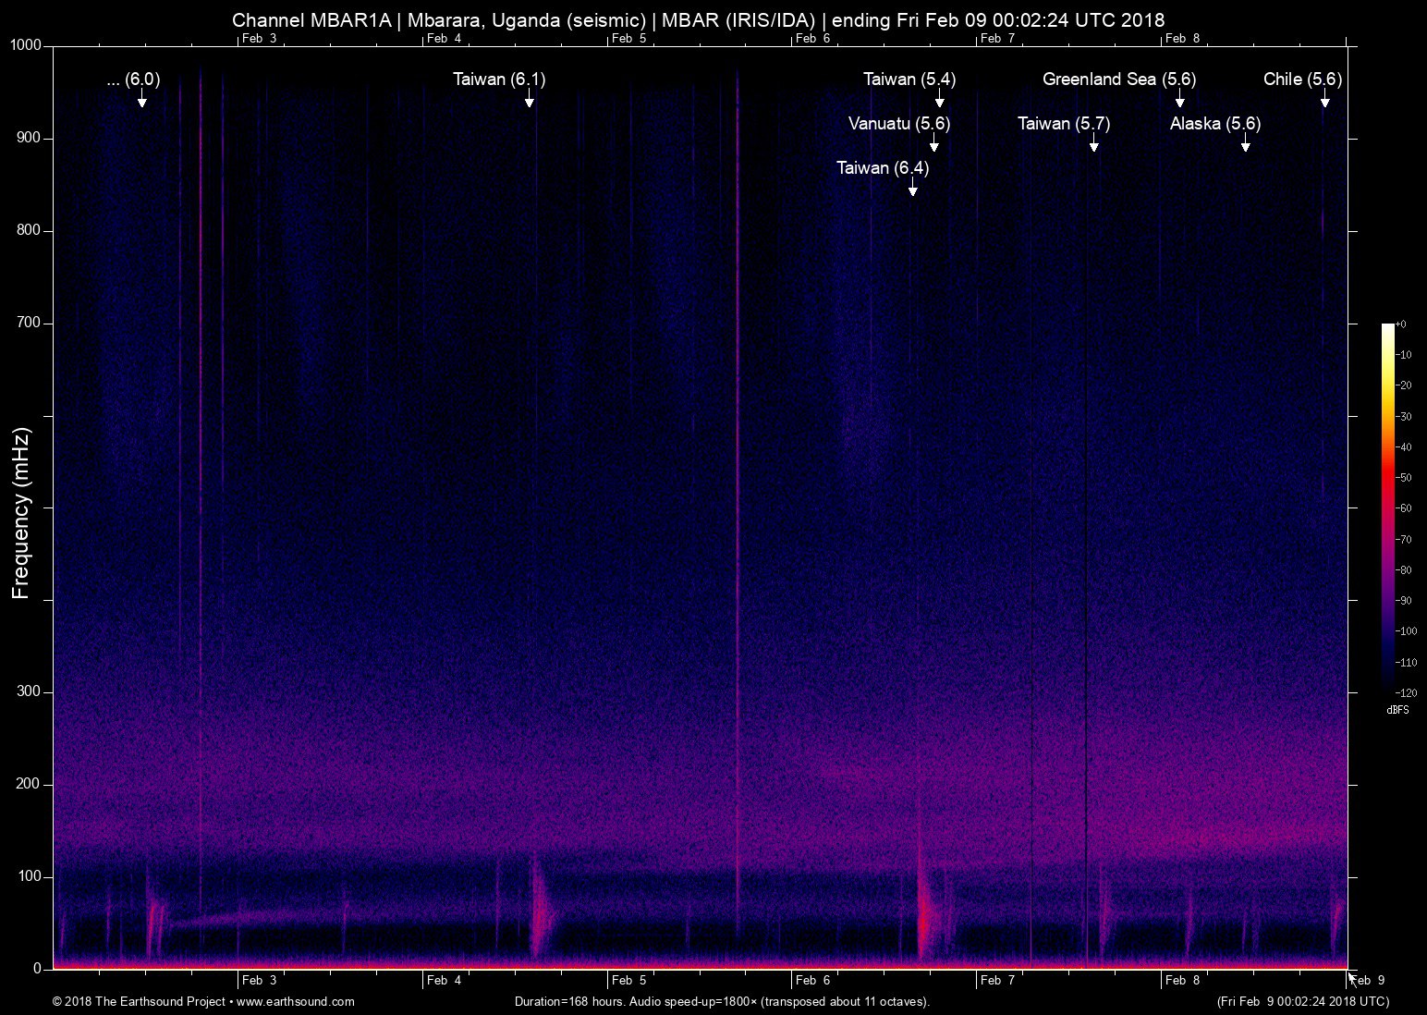
Task: Click the Earthsound Project copyright notice
Action: pyautogui.click(x=139, y=1001)
